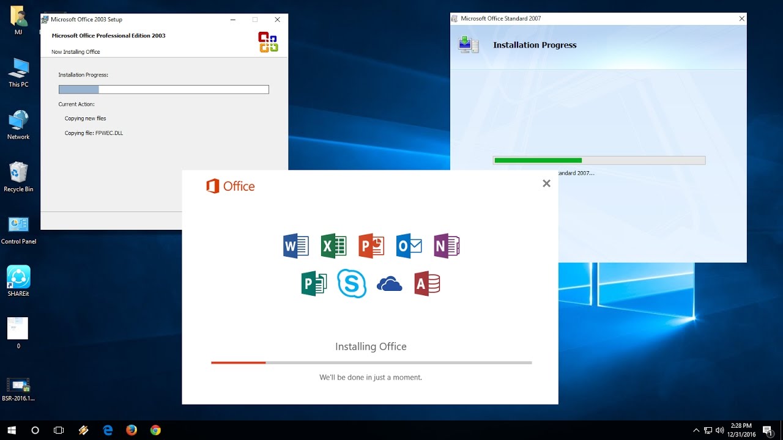The width and height of the screenshot is (783, 440).
Task: Click the Now Installing Office text
Action: pos(76,52)
